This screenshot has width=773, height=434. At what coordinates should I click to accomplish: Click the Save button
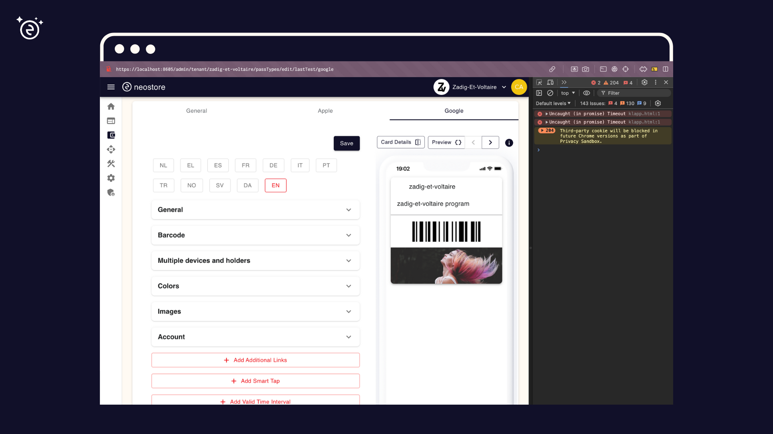point(346,143)
